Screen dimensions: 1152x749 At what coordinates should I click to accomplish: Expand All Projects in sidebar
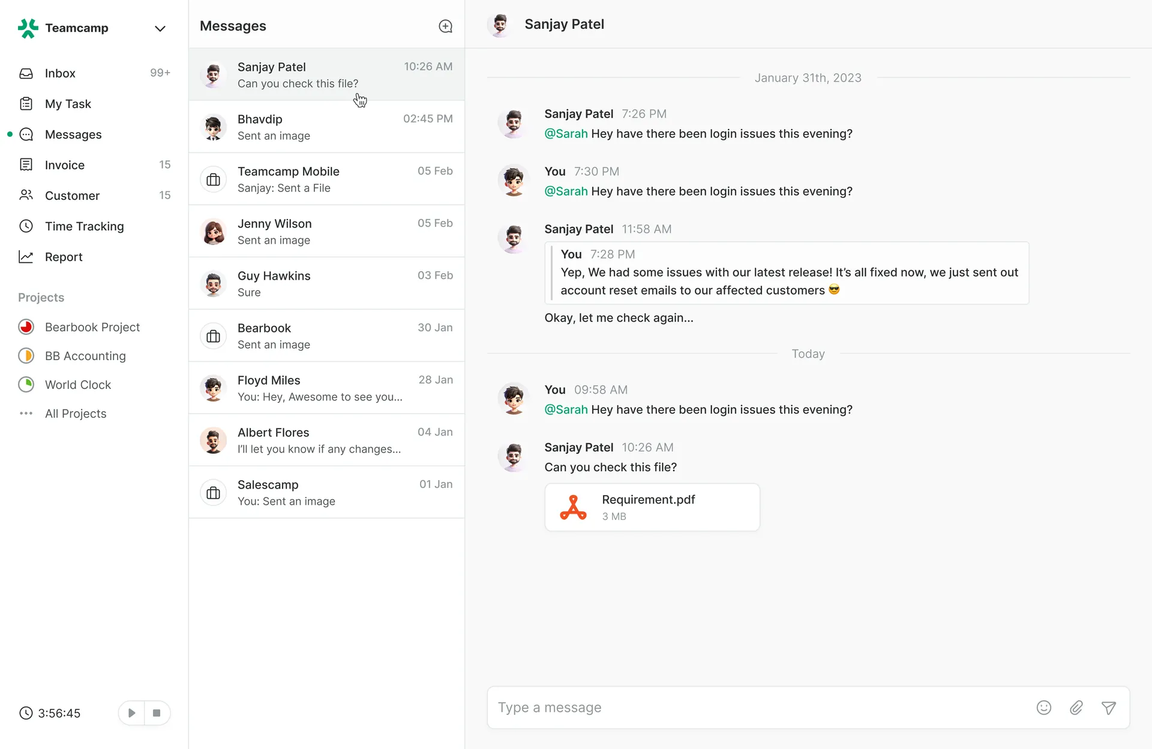pos(76,414)
